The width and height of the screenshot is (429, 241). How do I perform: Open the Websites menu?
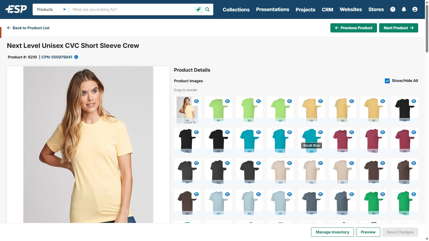pos(351,9)
